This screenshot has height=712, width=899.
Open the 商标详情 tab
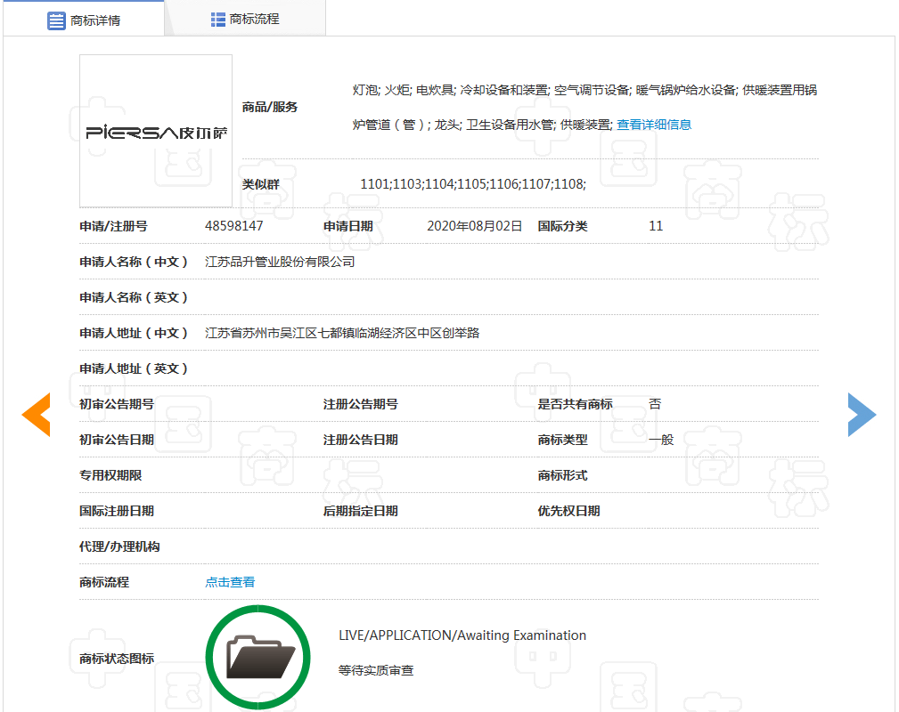click(84, 20)
